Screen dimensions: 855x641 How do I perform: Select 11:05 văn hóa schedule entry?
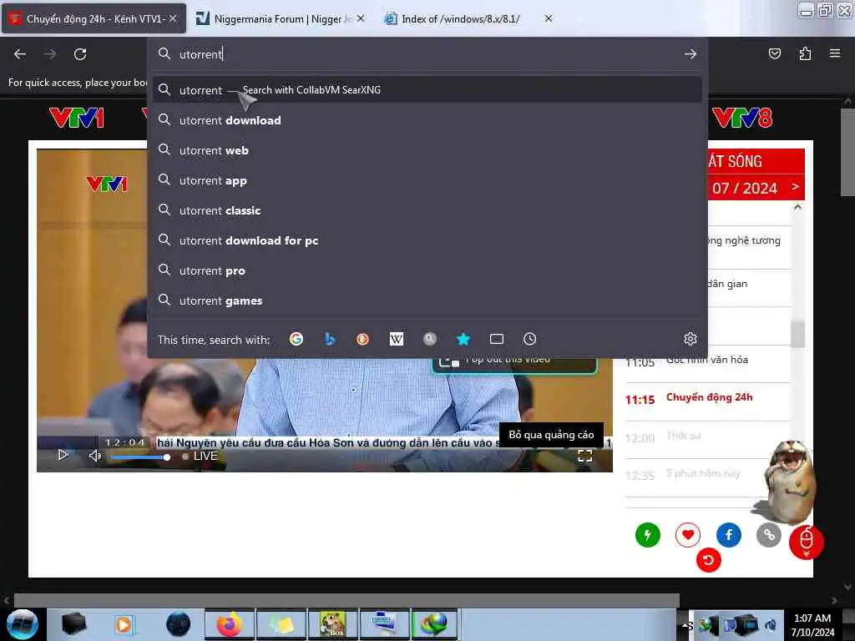(707, 361)
